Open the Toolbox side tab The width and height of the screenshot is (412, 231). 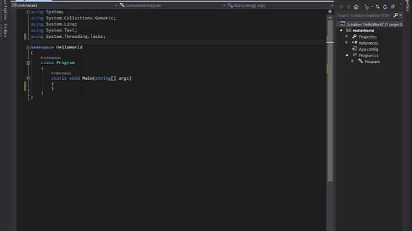6,31
